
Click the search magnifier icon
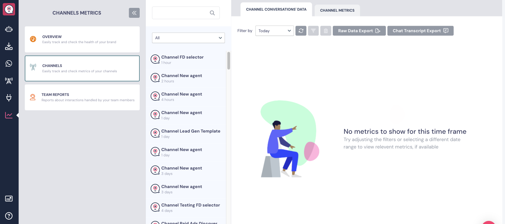tap(212, 13)
